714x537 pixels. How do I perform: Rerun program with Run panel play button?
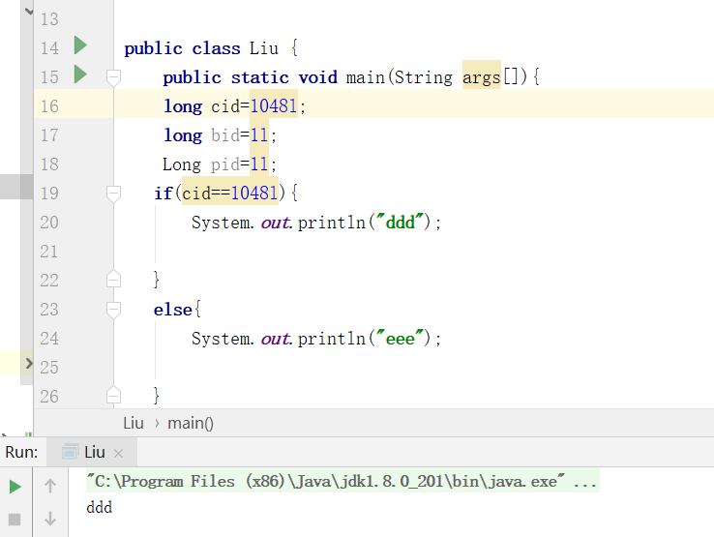pos(15,487)
